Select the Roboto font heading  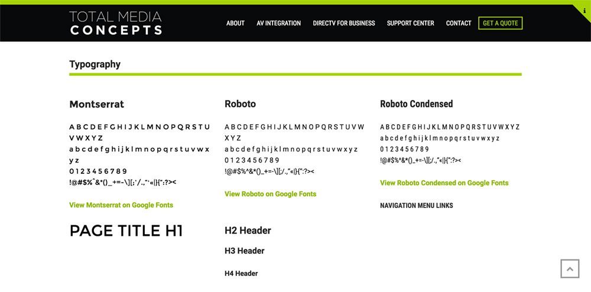click(240, 104)
